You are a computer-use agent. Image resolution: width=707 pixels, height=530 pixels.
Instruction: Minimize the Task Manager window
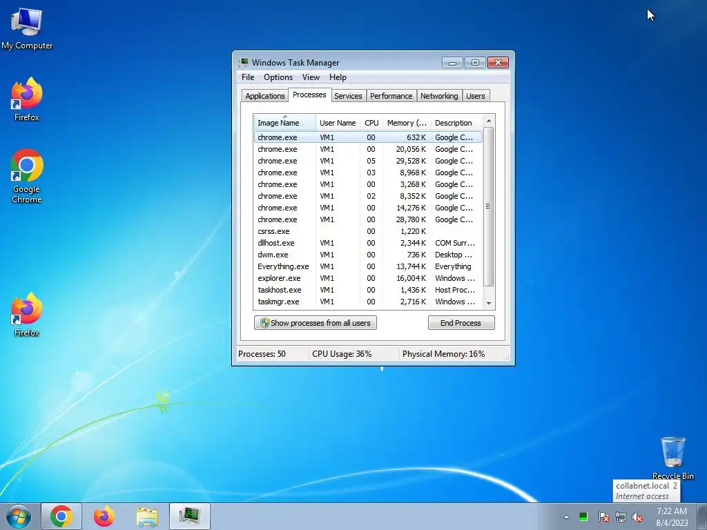[x=452, y=62]
